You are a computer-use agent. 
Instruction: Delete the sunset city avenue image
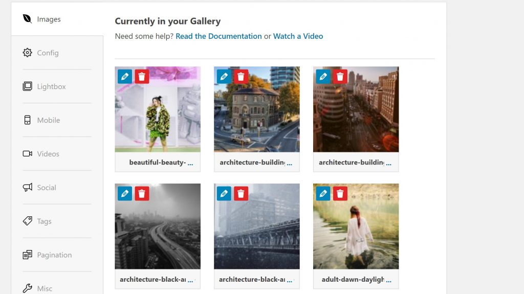(340, 77)
